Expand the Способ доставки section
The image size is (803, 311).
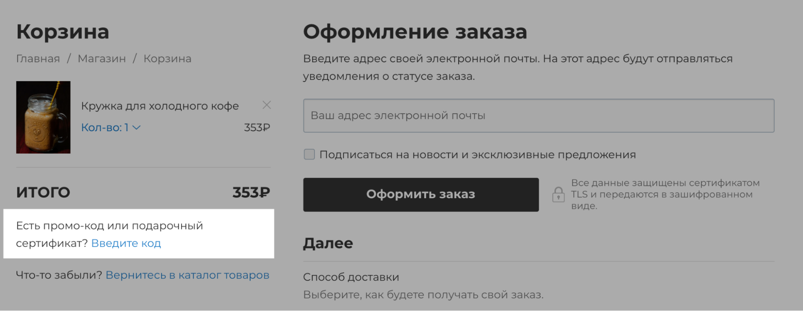(351, 277)
